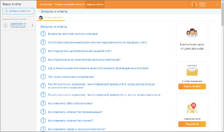Click the blurred account number in sidebar

[x=18, y=24]
